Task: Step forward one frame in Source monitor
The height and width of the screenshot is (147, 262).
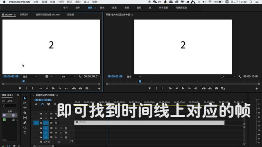Action: coord(60,88)
